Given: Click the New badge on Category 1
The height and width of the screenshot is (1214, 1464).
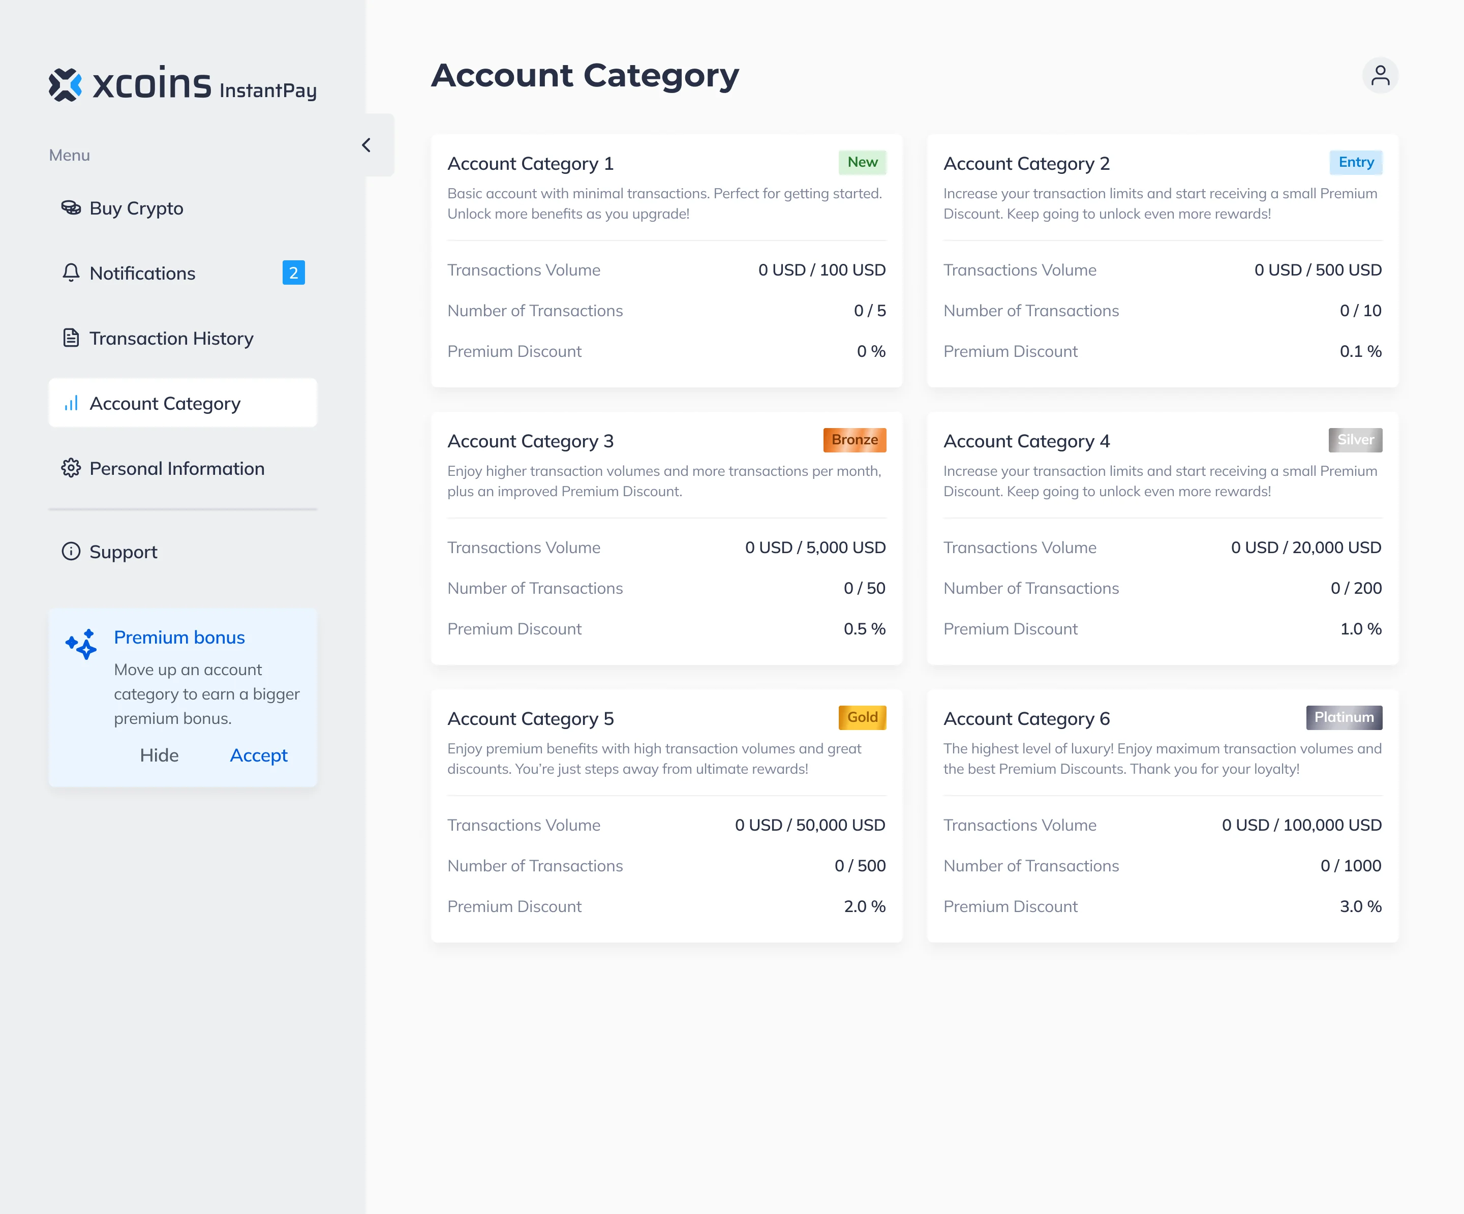Looking at the screenshot, I should click(862, 163).
